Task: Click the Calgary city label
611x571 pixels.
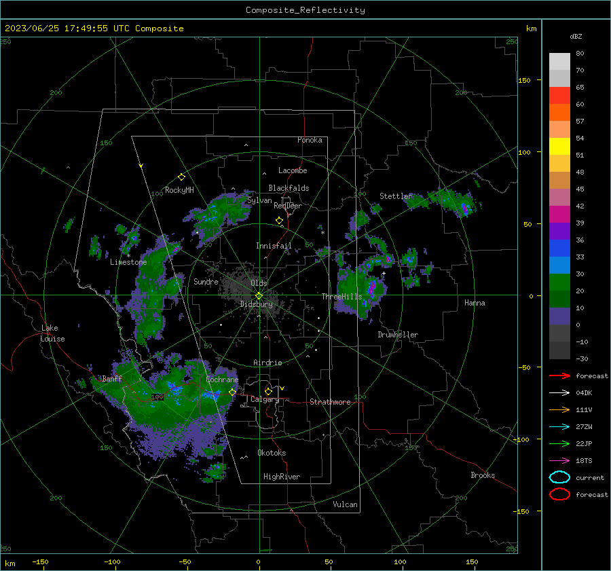Action: pyautogui.click(x=265, y=399)
